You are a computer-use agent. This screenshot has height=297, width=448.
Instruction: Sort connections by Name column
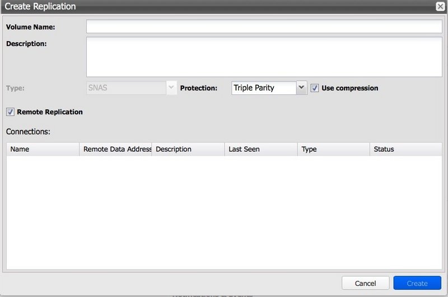[43, 149]
